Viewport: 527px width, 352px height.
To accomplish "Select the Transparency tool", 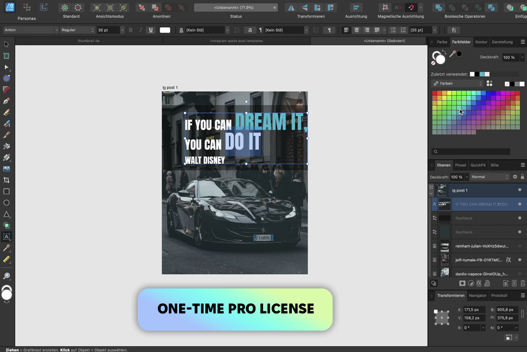I will [x=6, y=158].
